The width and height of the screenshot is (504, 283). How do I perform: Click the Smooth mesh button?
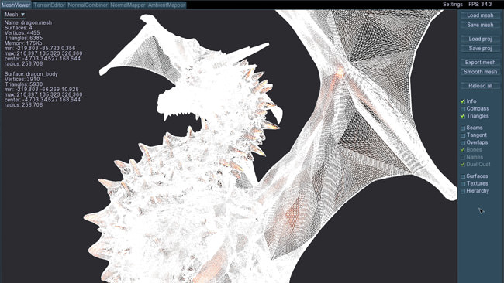(x=480, y=72)
